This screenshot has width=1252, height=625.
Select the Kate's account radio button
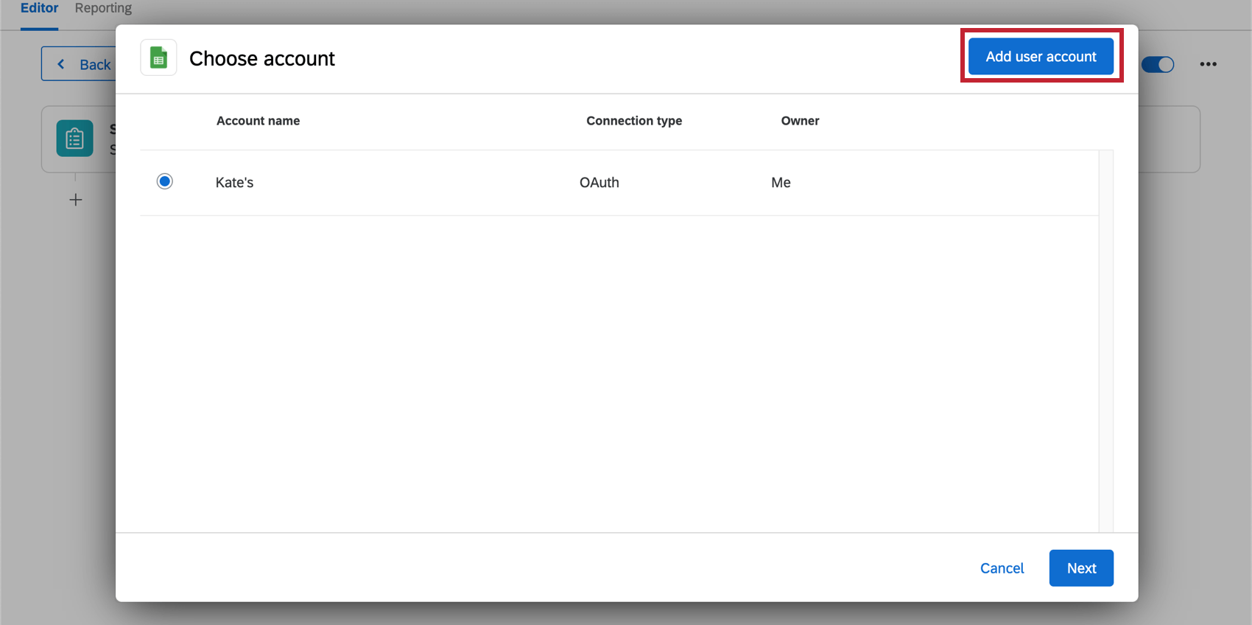(165, 181)
